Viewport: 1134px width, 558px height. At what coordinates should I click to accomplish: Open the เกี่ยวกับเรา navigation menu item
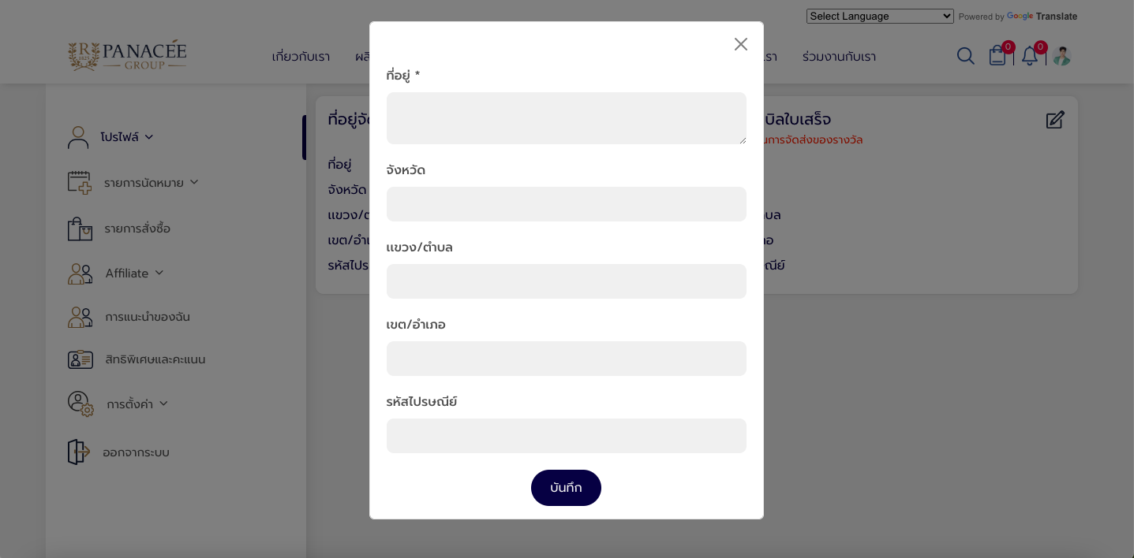click(301, 57)
